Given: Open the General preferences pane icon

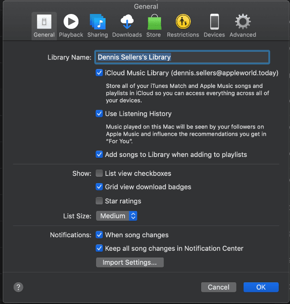Looking at the screenshot, I should (x=44, y=22).
